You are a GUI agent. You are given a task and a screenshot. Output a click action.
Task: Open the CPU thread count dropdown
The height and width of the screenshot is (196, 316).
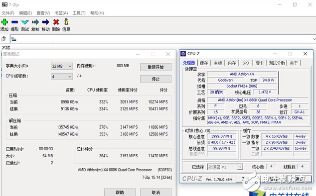[62, 77]
